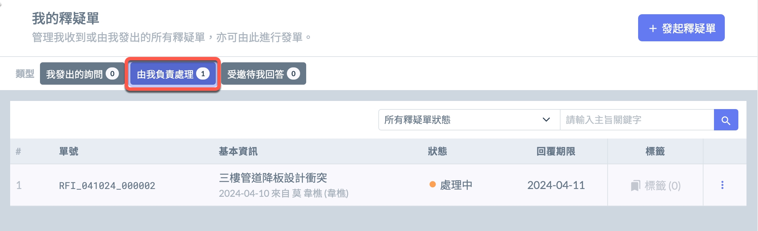
Task: Click the orange status dot before 處理中
Action: point(432,185)
